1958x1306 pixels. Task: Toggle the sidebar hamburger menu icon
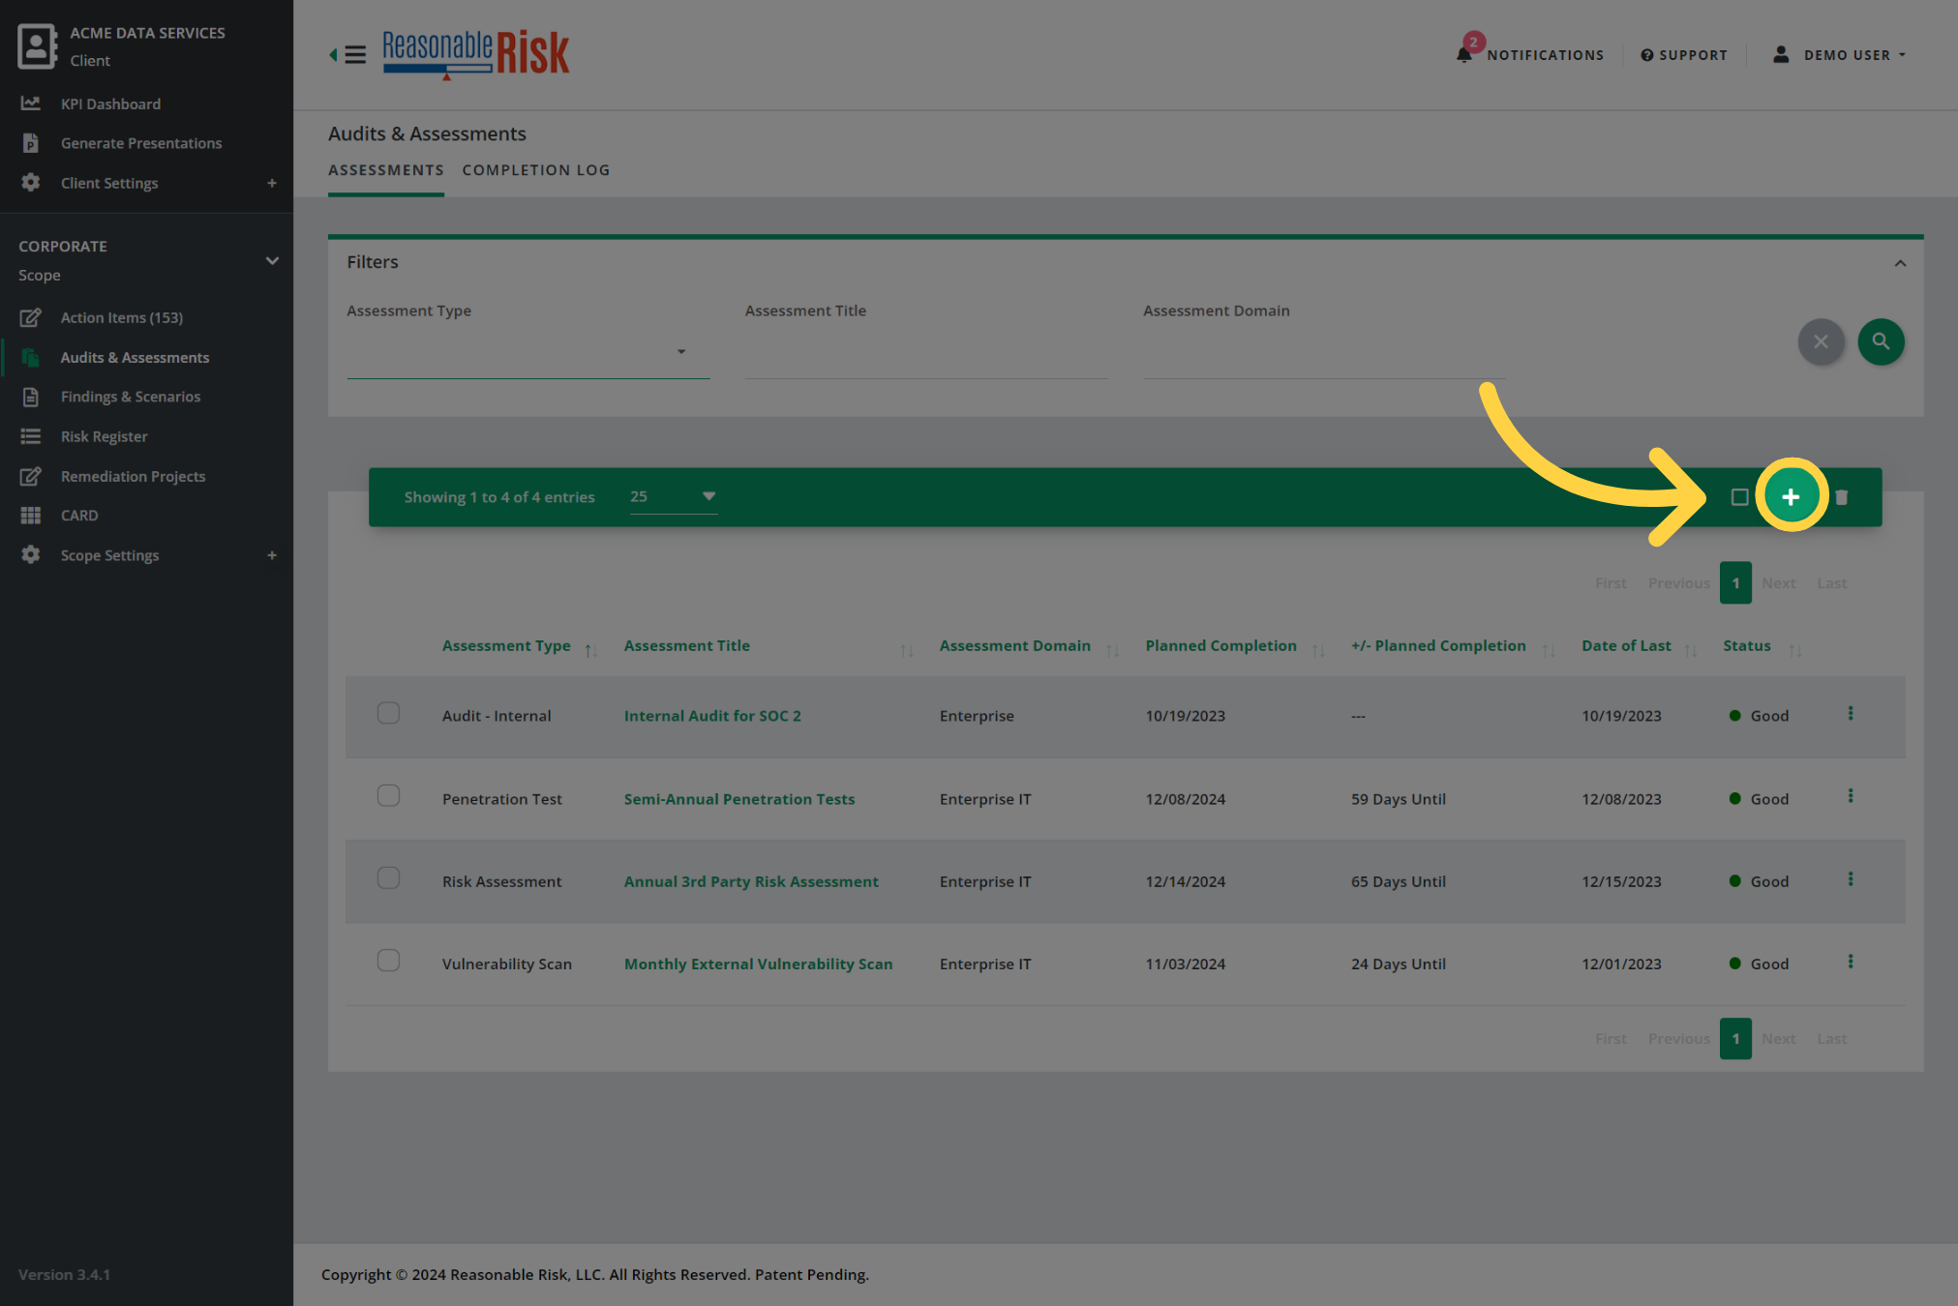[x=355, y=54]
